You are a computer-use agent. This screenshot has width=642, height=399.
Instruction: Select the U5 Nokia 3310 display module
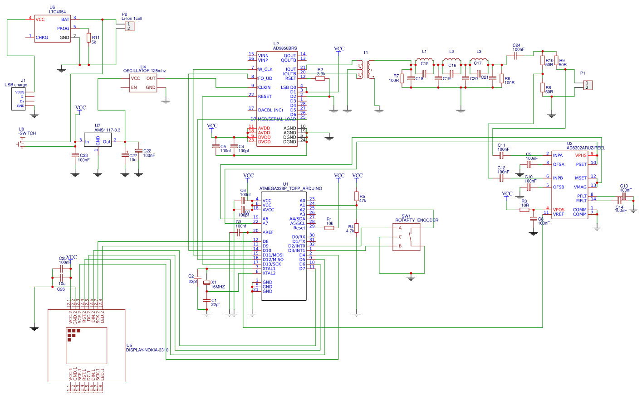(87, 346)
